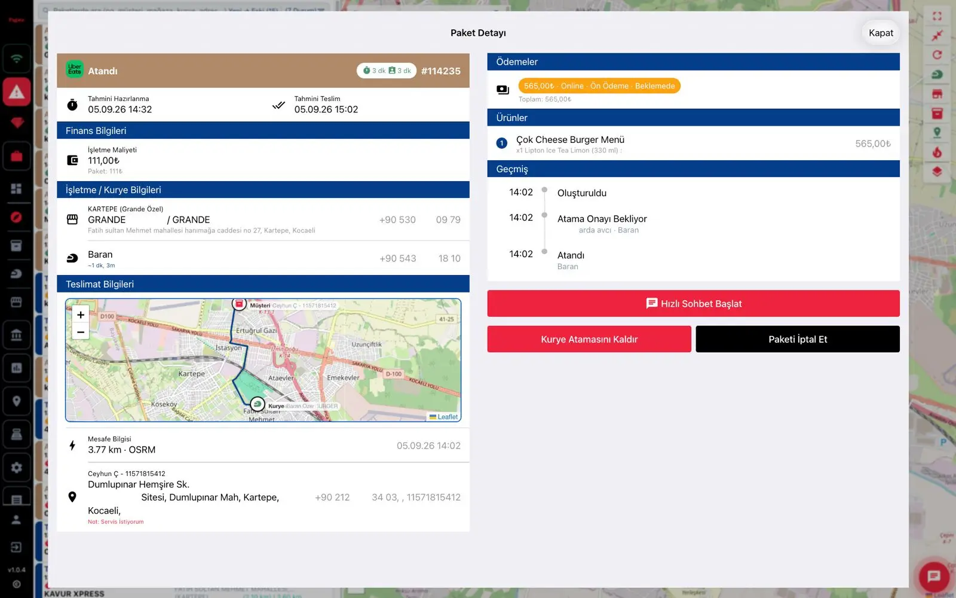Open the location pin icon in sidebar
This screenshot has height=598, width=956.
coord(16,401)
